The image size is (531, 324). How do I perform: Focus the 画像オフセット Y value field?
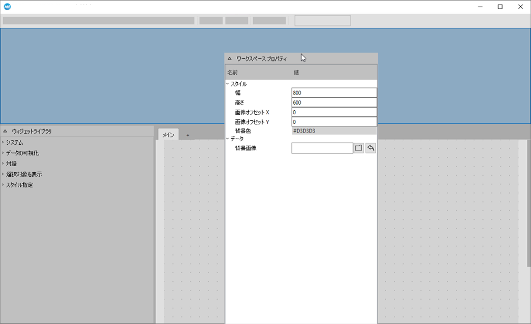pyautogui.click(x=334, y=122)
